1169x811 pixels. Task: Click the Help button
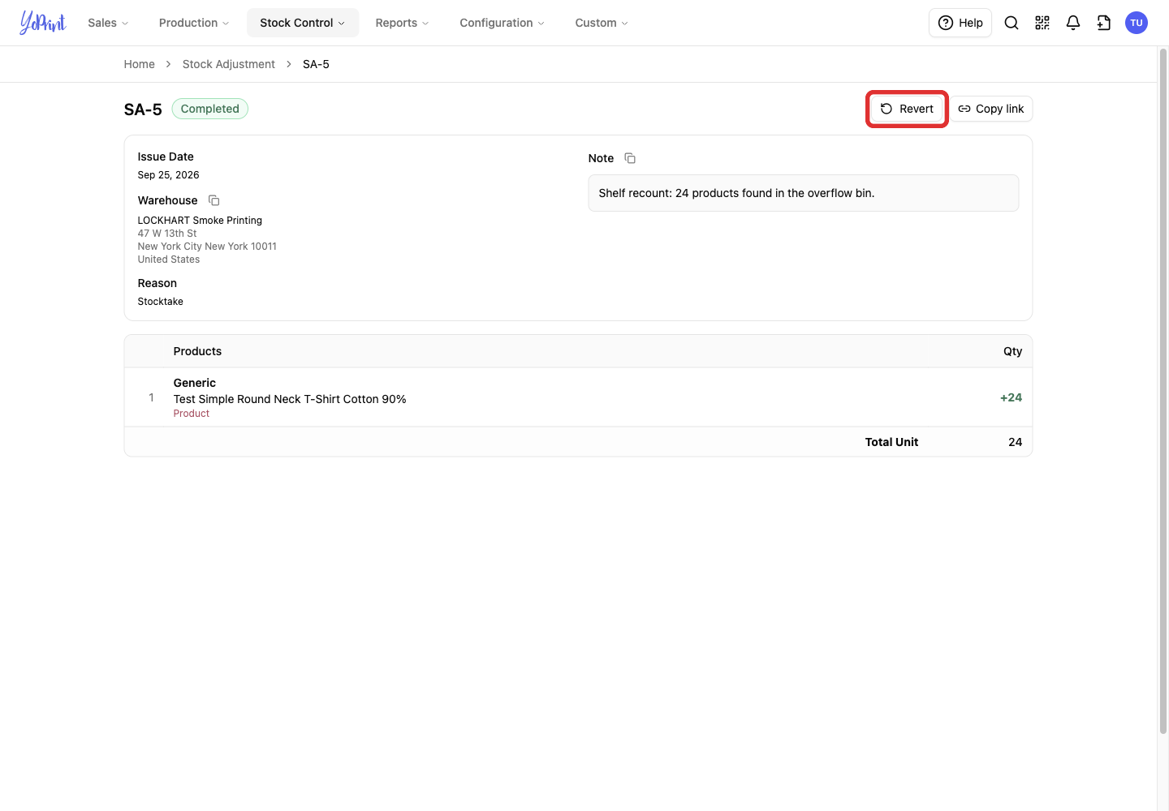tap(960, 23)
